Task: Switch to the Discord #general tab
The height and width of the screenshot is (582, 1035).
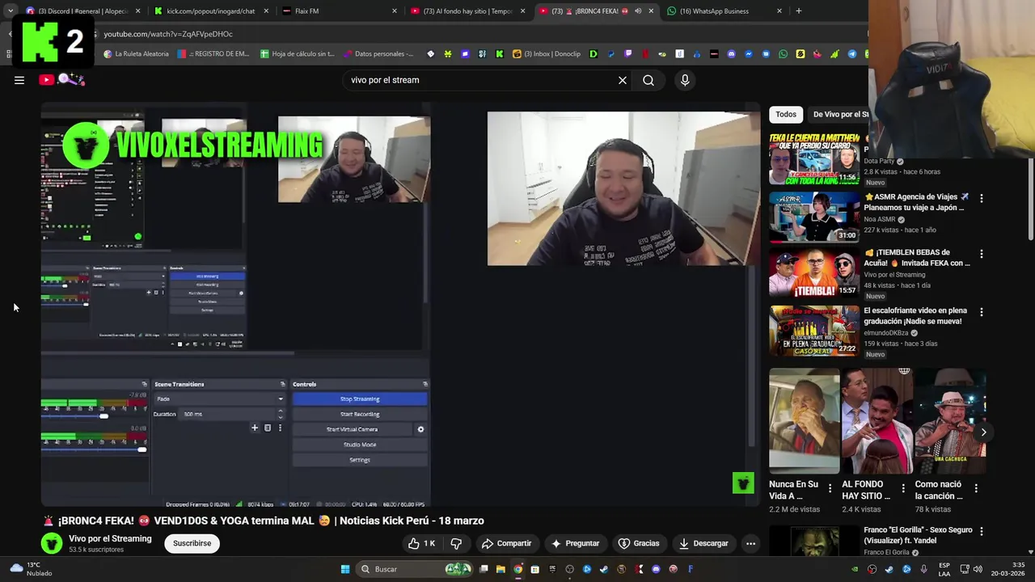Action: 83,11
